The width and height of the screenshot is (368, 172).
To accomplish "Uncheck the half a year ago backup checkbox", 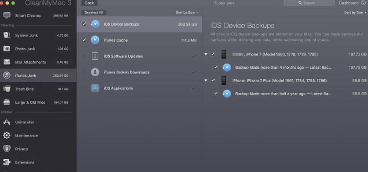I will [x=216, y=93].
